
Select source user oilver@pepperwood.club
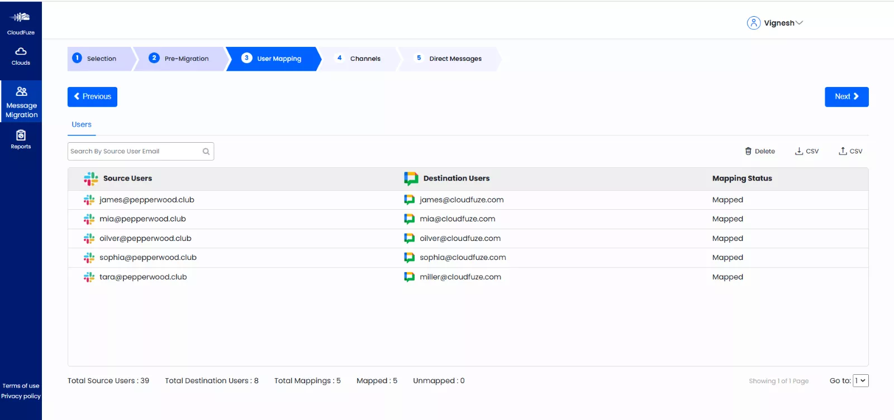pyautogui.click(x=145, y=239)
